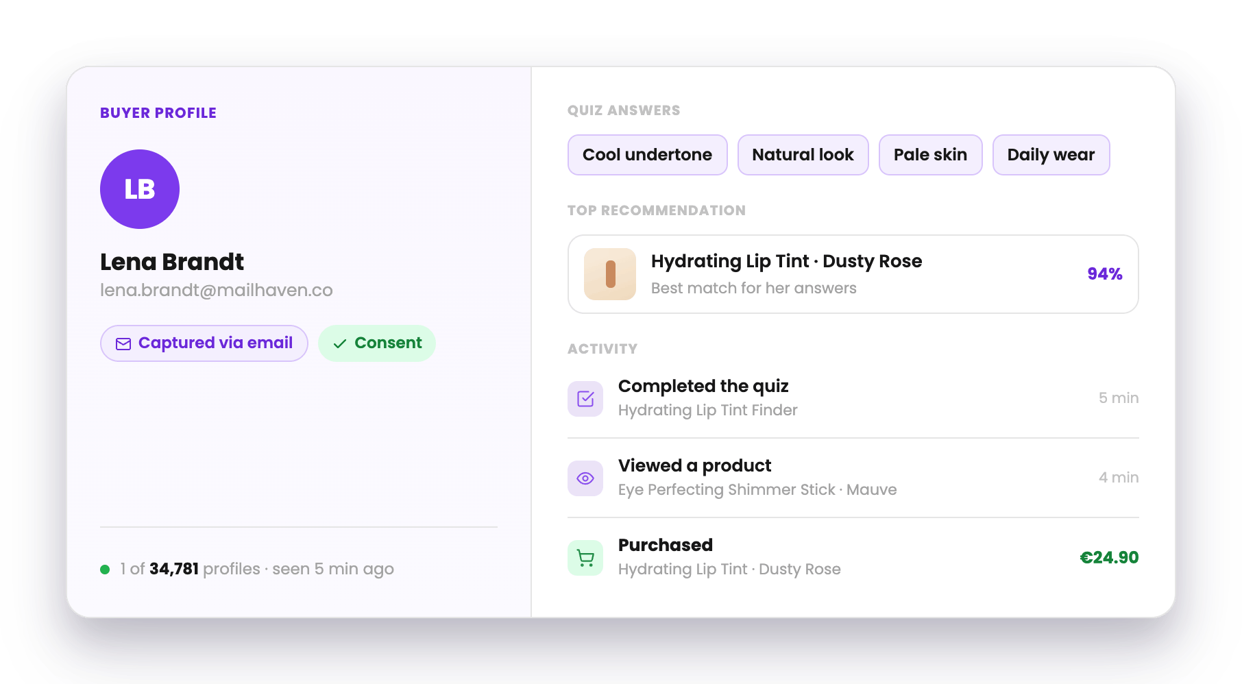Click the shopping cart Purchased icon
Viewport: 1242px width, 684px height.
[x=585, y=558]
